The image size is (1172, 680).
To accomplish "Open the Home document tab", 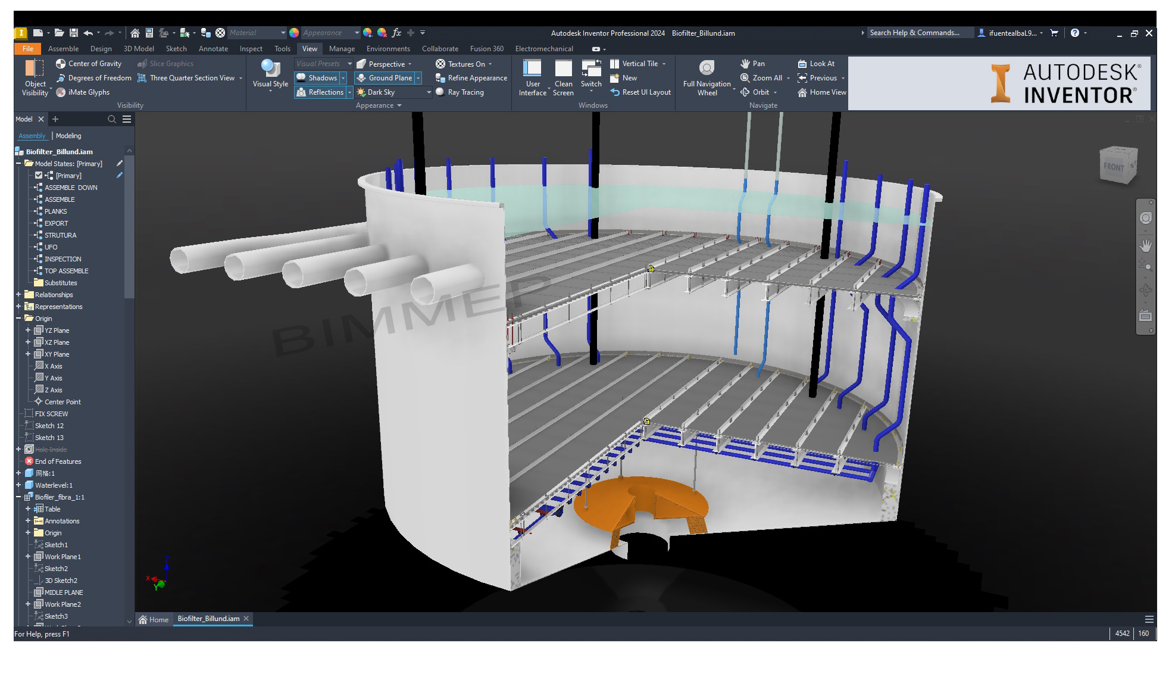I will [x=154, y=620].
